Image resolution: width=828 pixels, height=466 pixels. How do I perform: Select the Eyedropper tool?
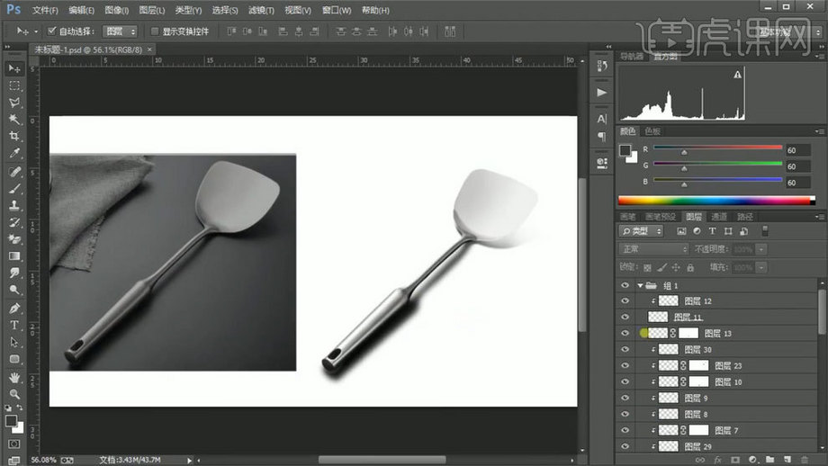[x=14, y=154]
